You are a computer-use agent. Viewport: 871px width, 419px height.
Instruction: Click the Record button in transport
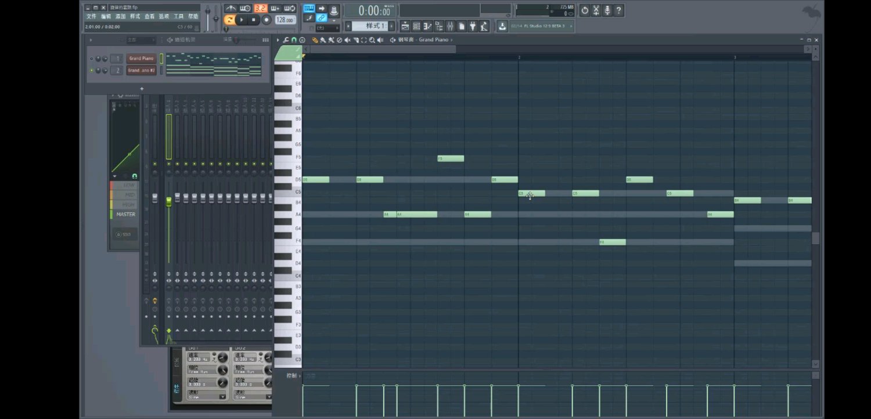click(x=267, y=20)
